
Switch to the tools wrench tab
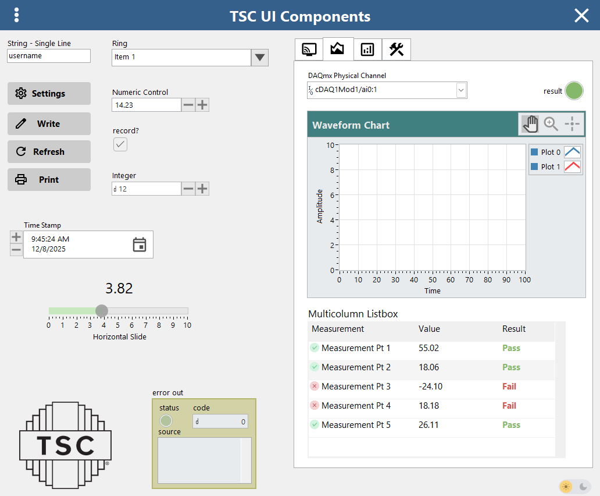coord(397,49)
